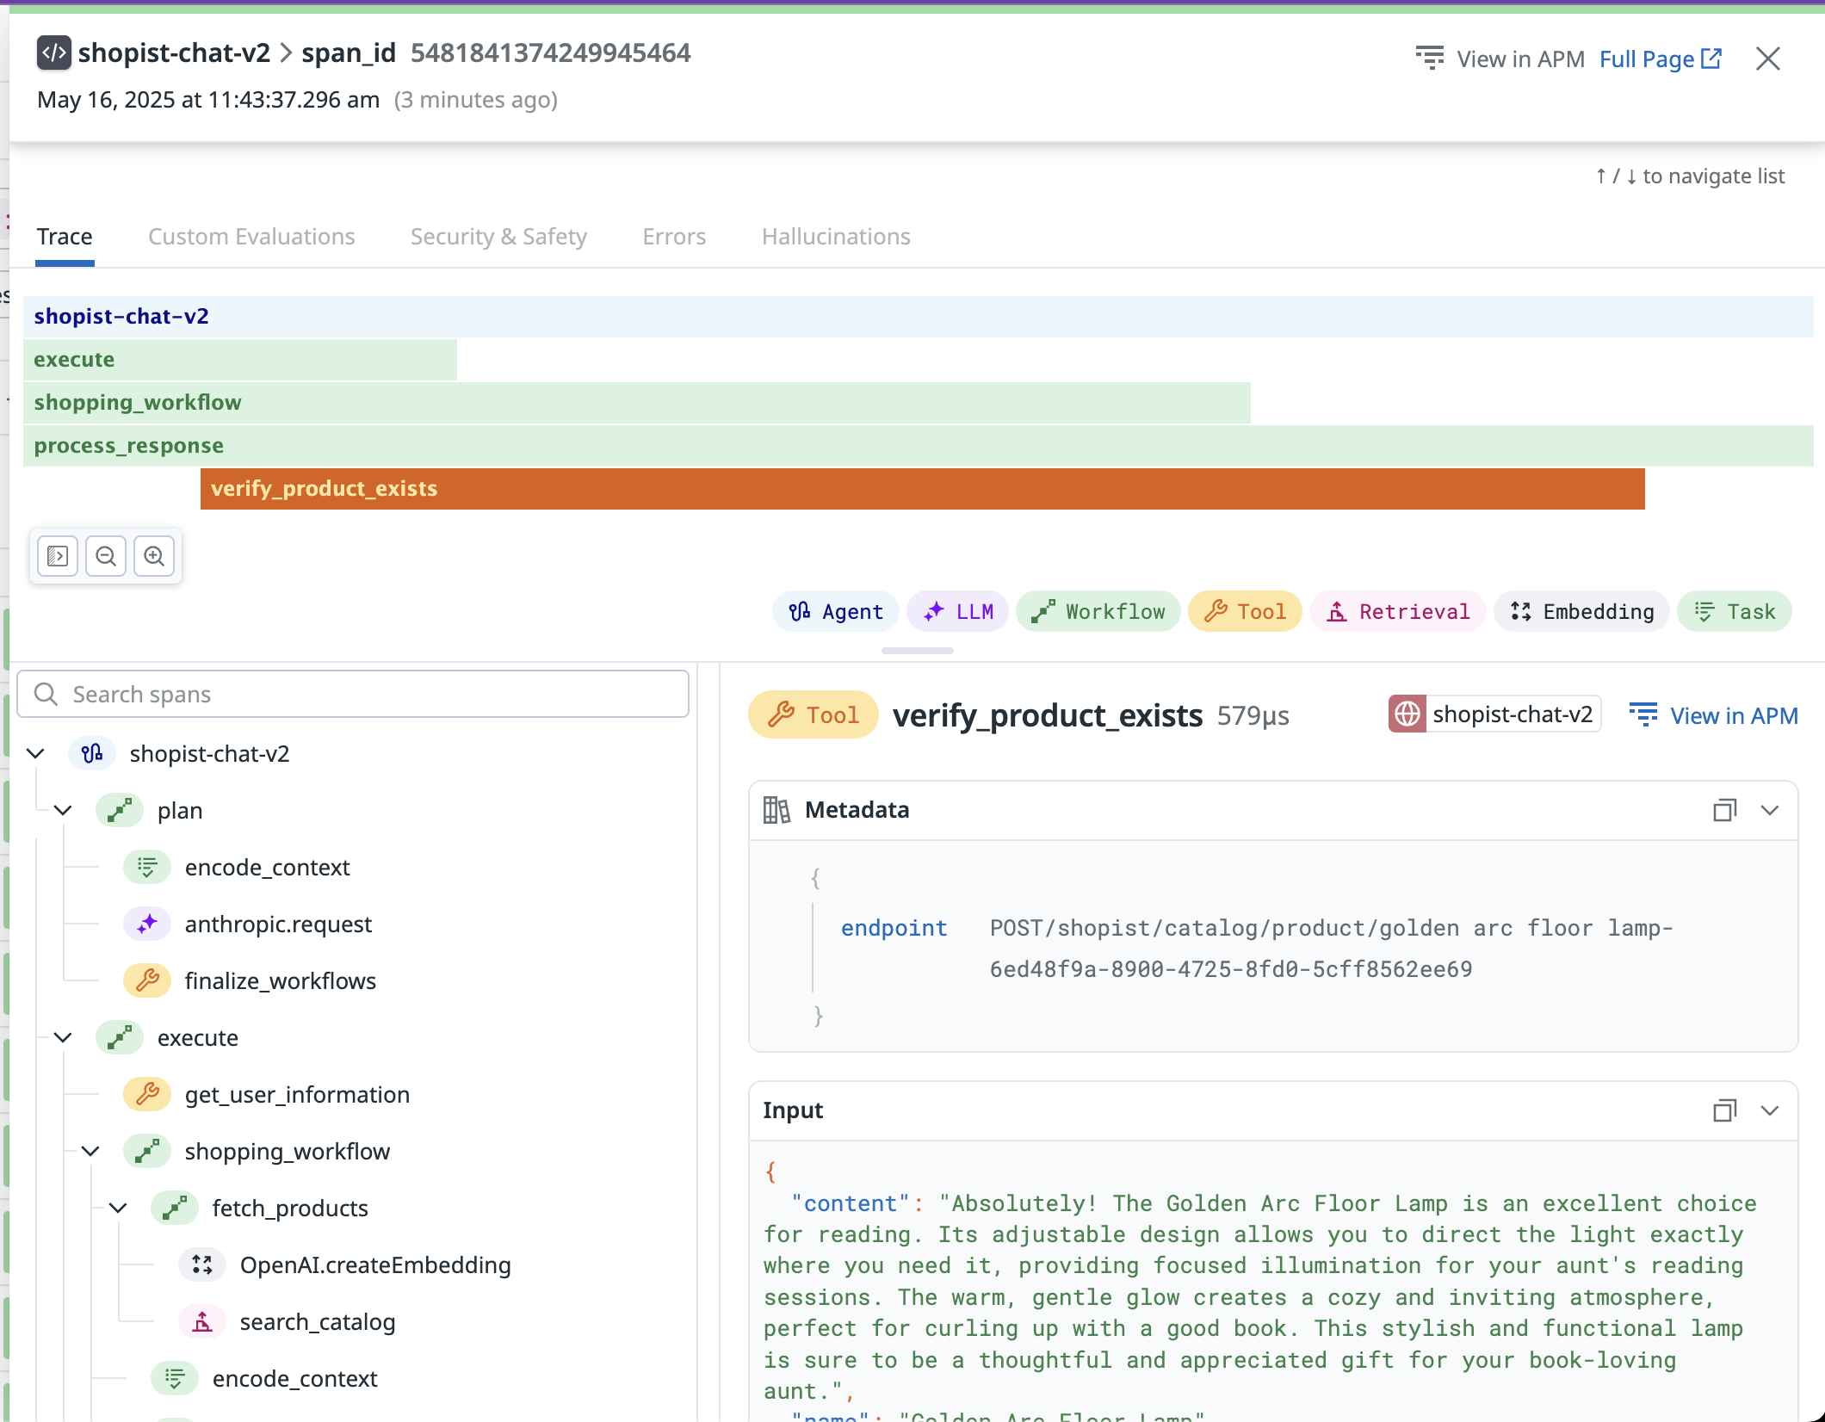Image resolution: width=1825 pixels, height=1422 pixels.
Task: Collapse the plan span tree node
Action: click(x=63, y=810)
